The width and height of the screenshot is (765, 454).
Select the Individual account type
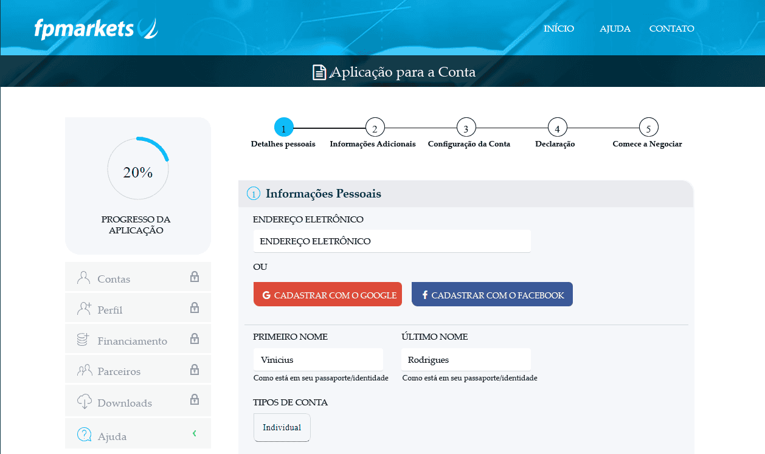(282, 427)
